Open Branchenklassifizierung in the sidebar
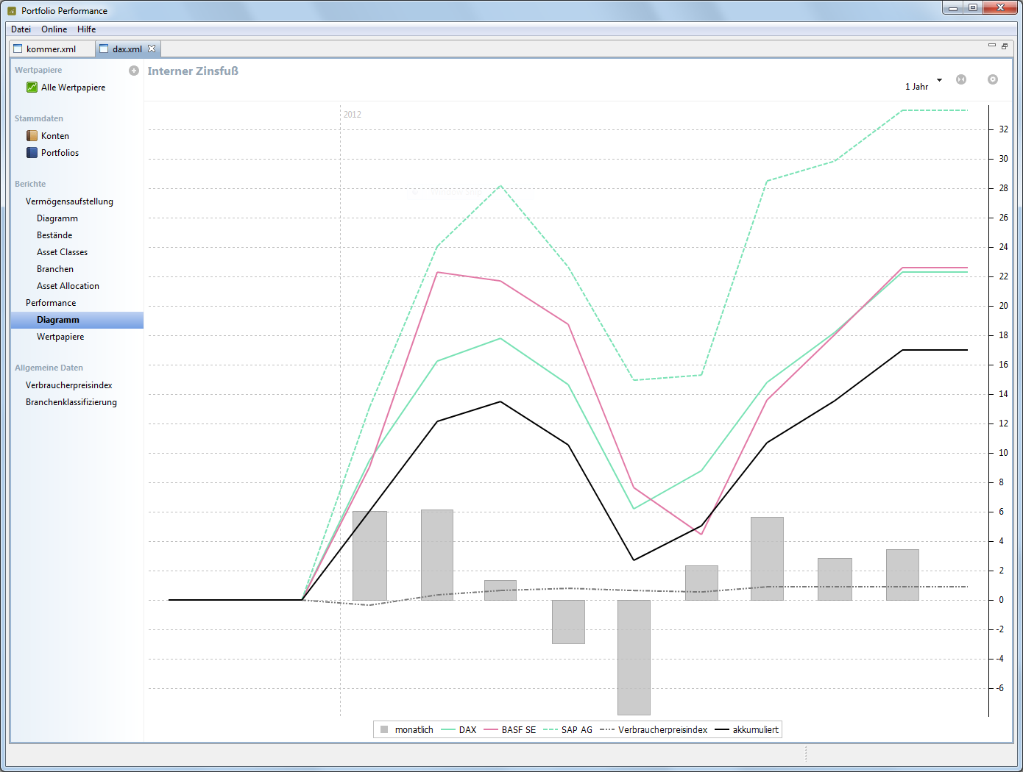 [71, 402]
